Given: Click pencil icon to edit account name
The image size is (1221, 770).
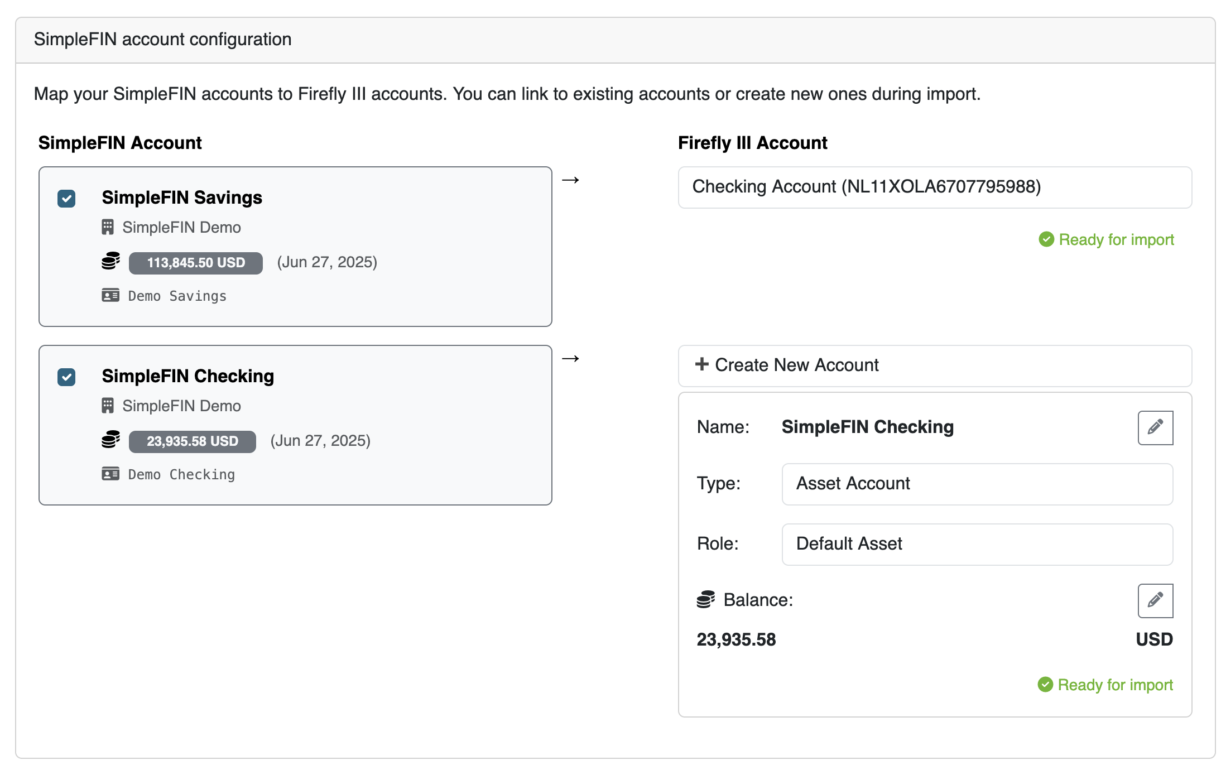Looking at the screenshot, I should (1155, 427).
